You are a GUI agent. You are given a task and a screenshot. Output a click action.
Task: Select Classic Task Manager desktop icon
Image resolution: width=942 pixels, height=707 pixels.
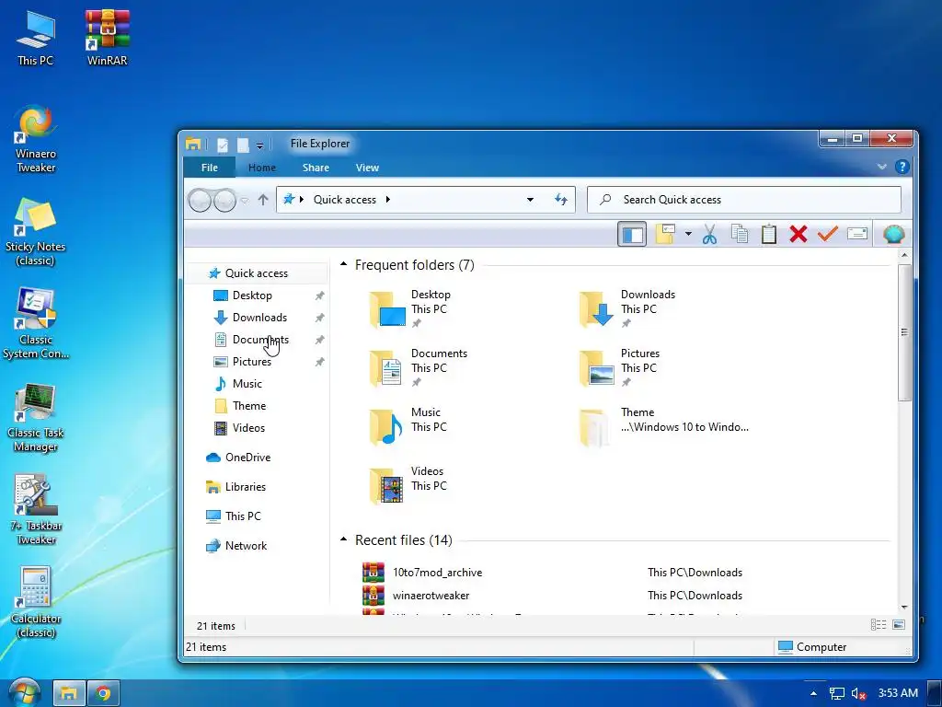coord(36,417)
